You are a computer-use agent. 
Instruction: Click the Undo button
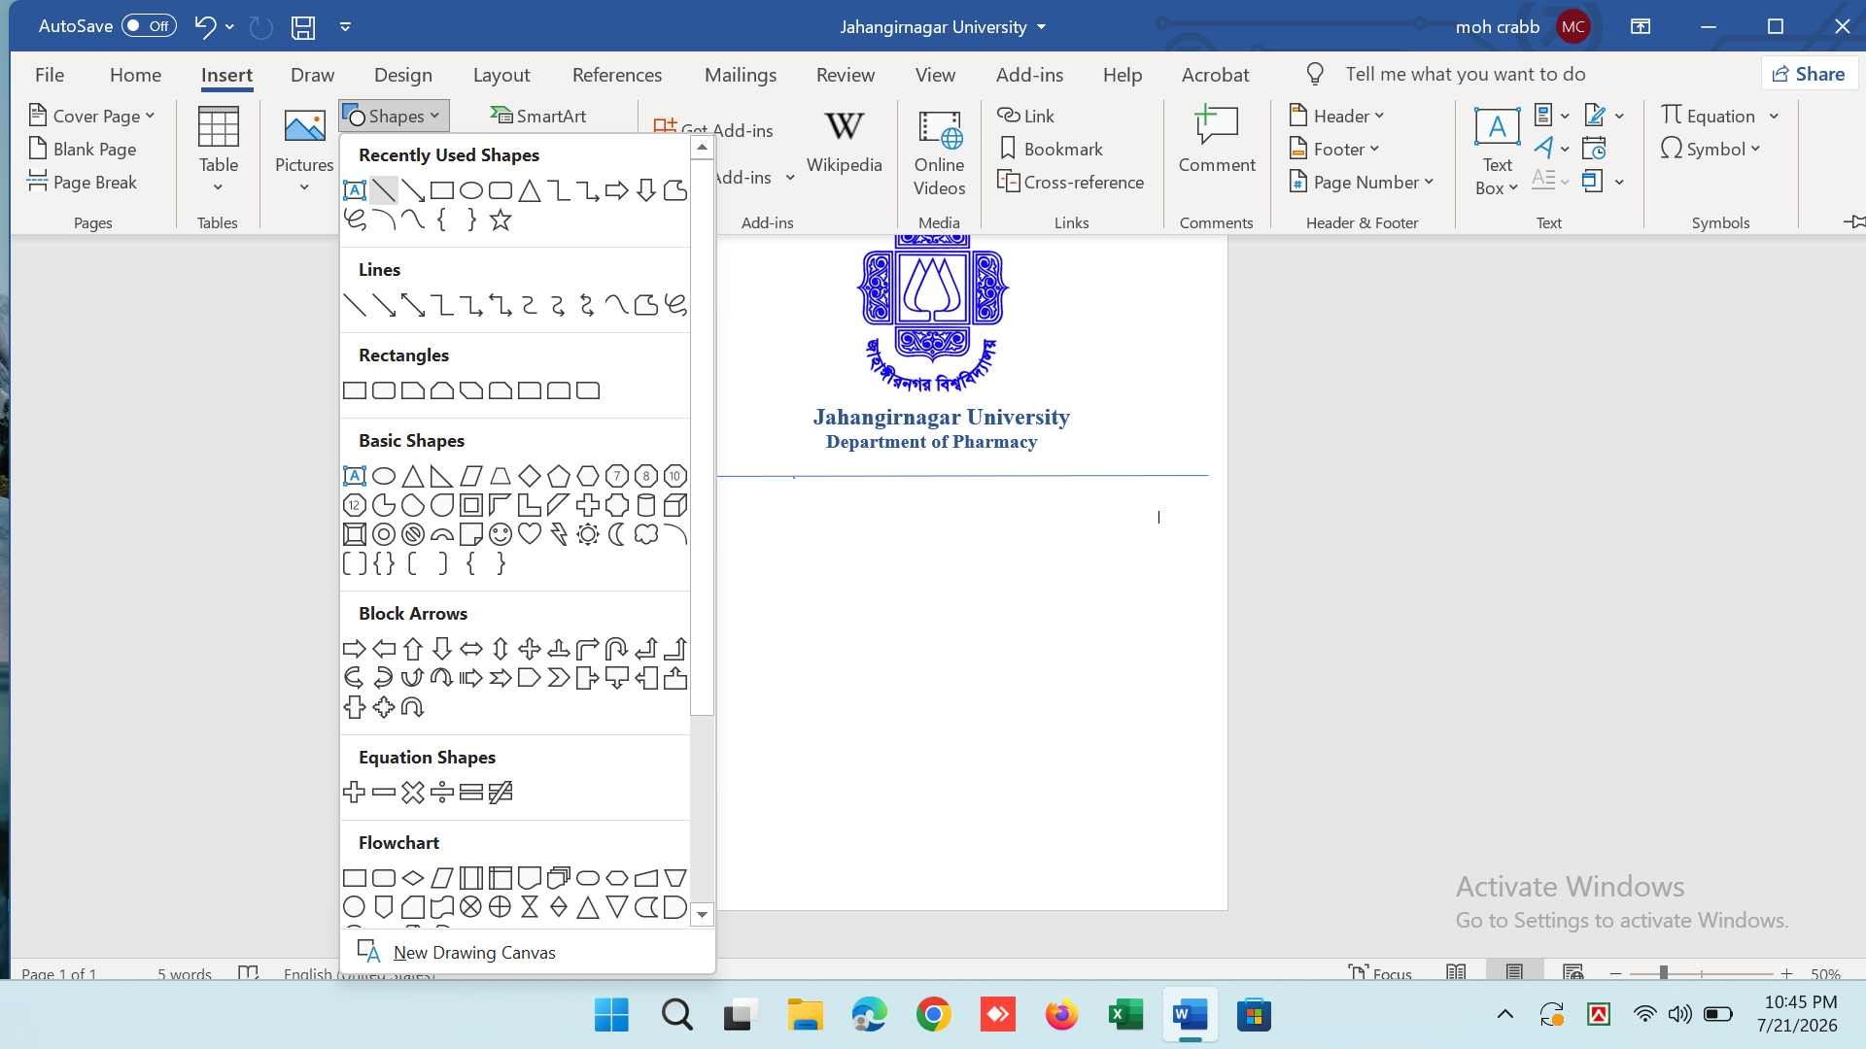204,27
